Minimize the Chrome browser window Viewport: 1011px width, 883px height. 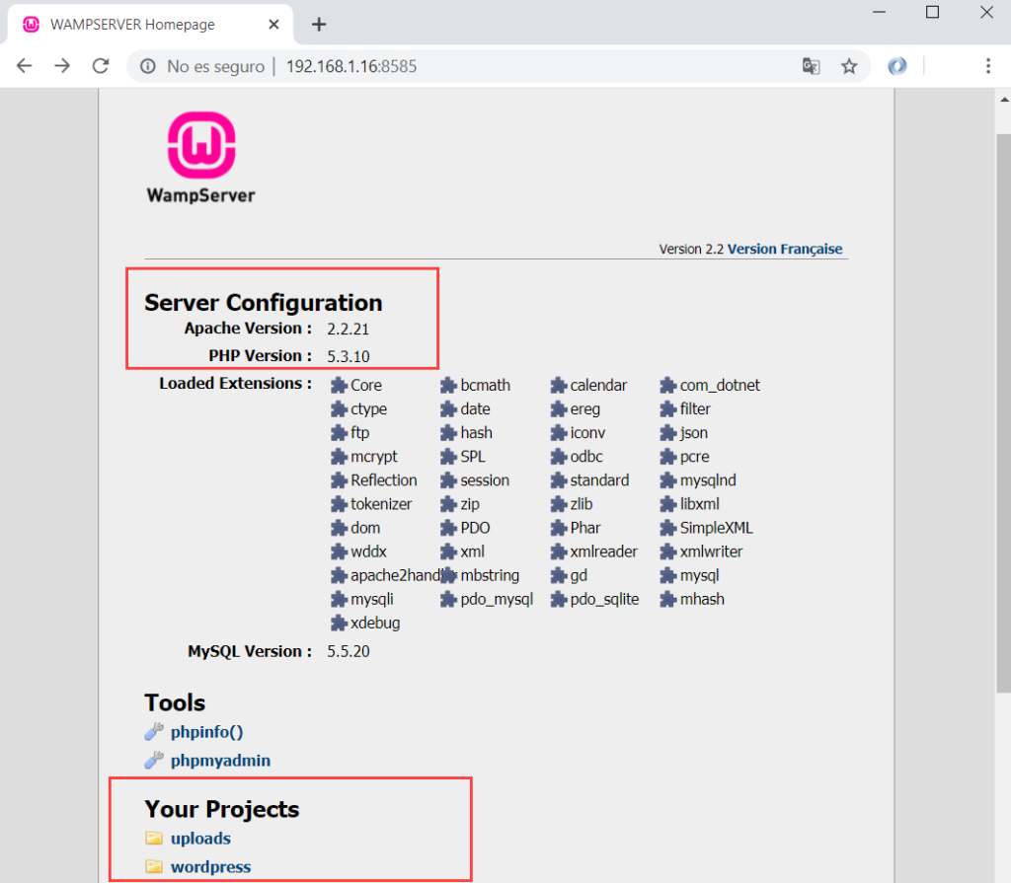pyautogui.click(x=879, y=12)
